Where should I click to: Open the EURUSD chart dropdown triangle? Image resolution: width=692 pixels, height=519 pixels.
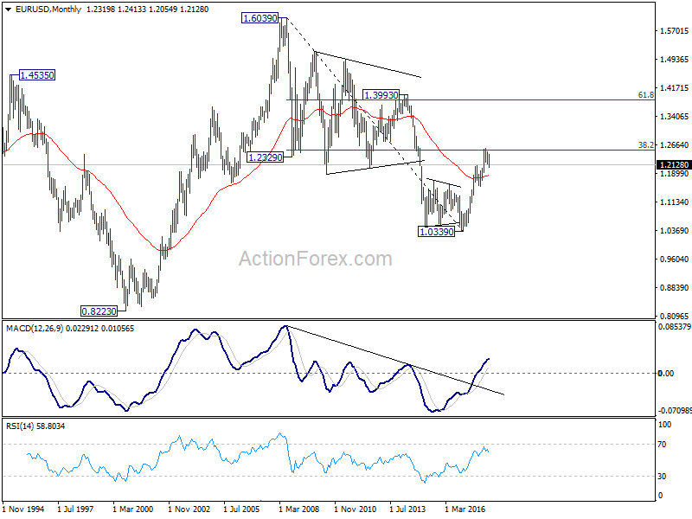click(8, 10)
